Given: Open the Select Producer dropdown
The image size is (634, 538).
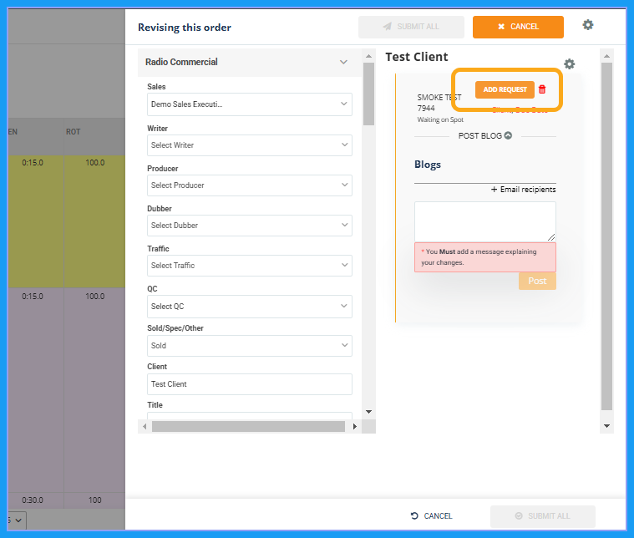Looking at the screenshot, I should (x=249, y=185).
